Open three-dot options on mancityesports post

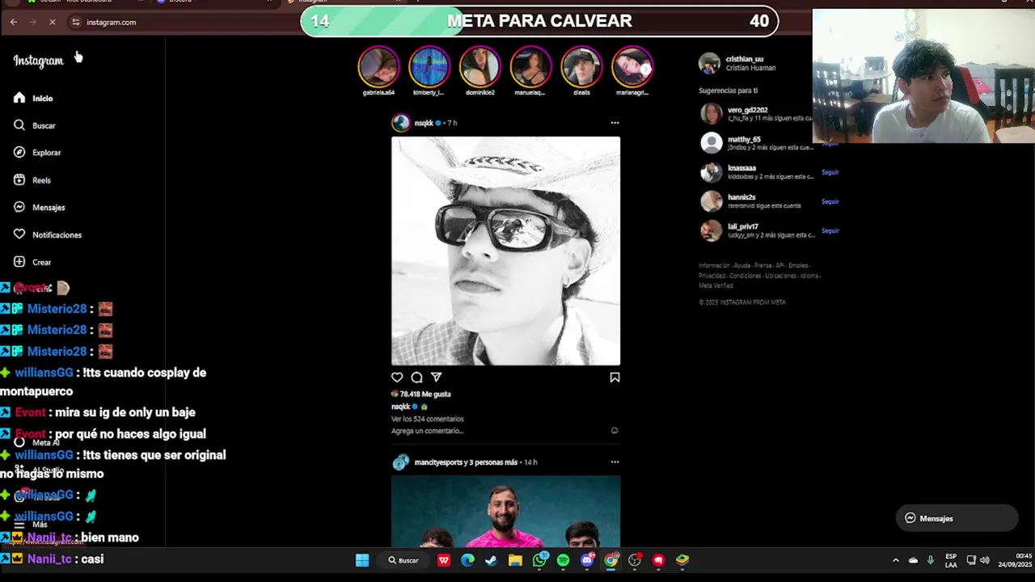pos(615,462)
